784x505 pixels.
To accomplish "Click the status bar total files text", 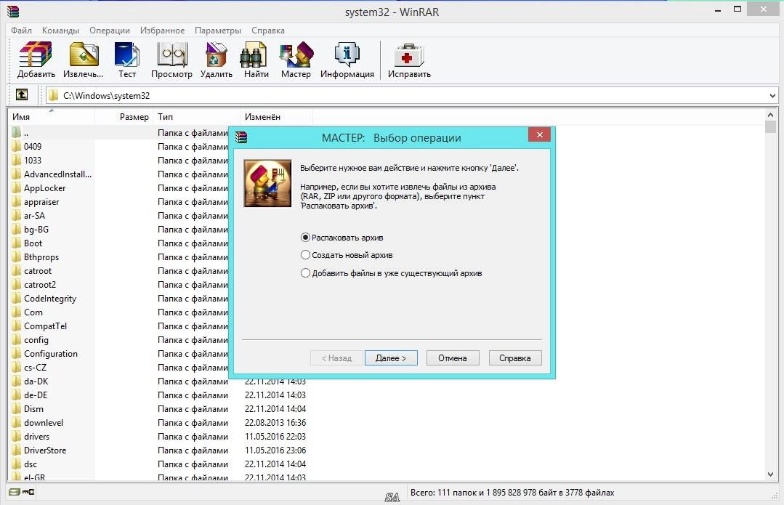I will click(512, 493).
